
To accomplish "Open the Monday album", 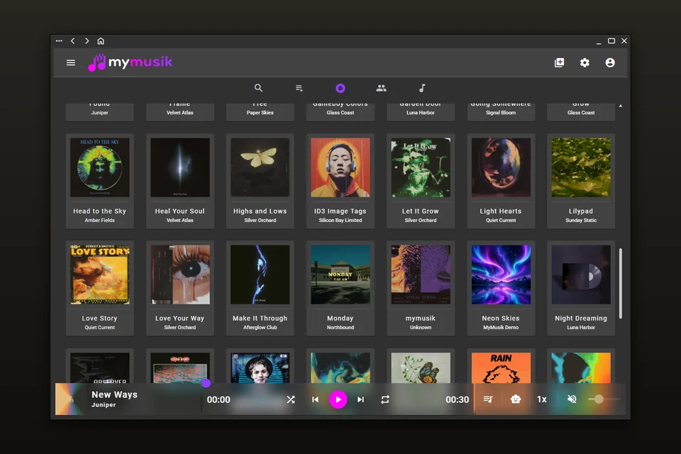I will pos(340,288).
